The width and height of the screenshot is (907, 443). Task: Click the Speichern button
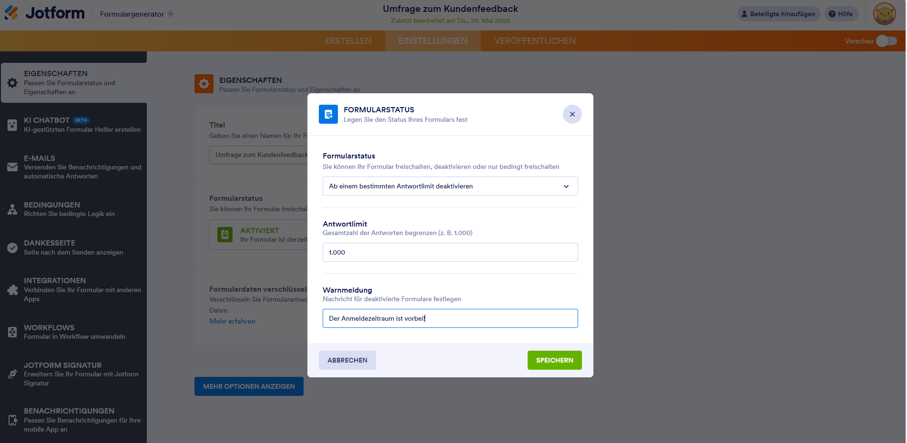[x=554, y=360]
